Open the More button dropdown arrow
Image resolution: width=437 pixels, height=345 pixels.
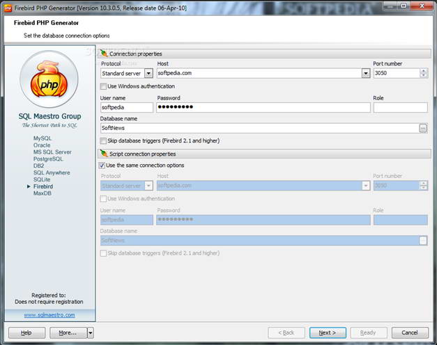[x=90, y=332]
